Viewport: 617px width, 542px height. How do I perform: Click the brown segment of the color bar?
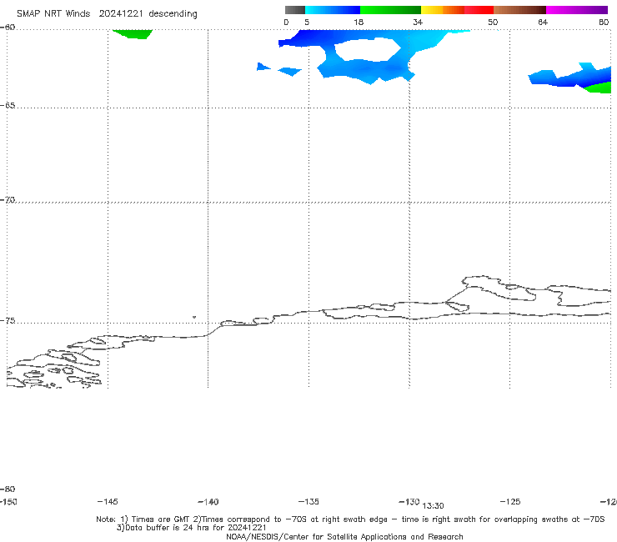(x=519, y=10)
